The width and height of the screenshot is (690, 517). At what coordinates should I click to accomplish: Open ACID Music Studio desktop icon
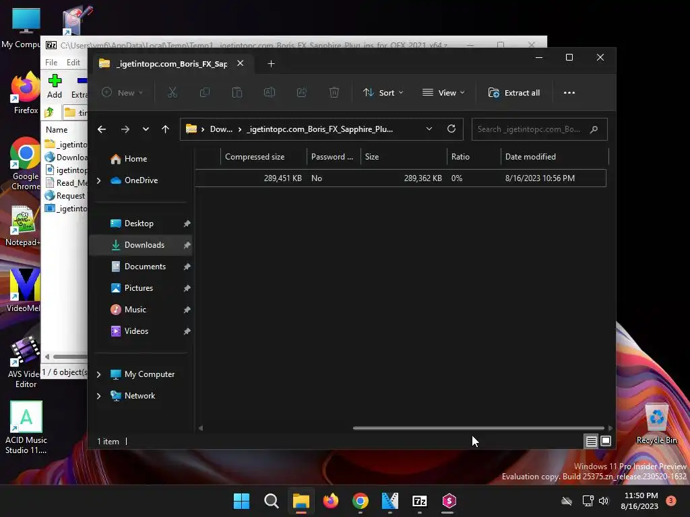[26, 427]
